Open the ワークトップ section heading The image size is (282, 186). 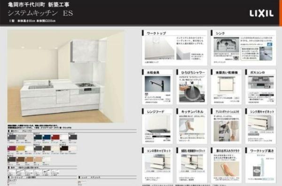click(x=156, y=33)
